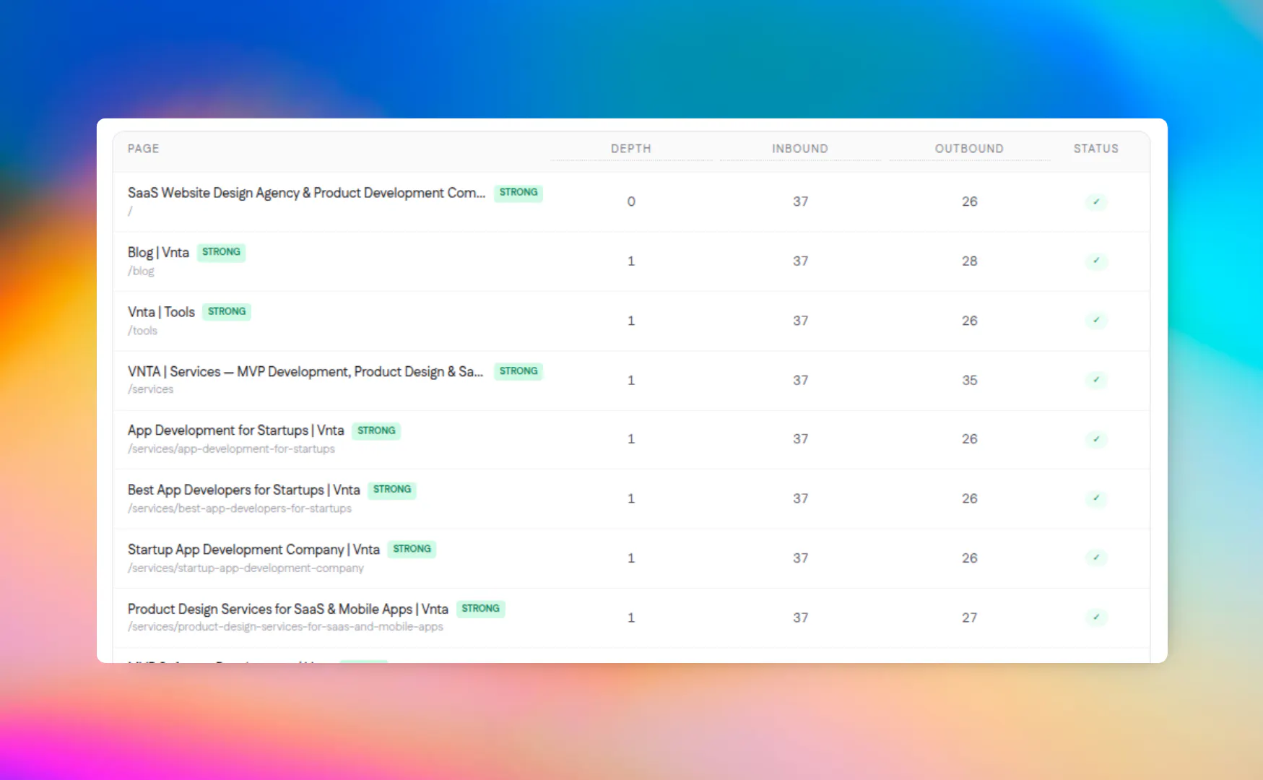
Task: Sort the table by the OUTBOUND column
Action: pyautogui.click(x=969, y=149)
